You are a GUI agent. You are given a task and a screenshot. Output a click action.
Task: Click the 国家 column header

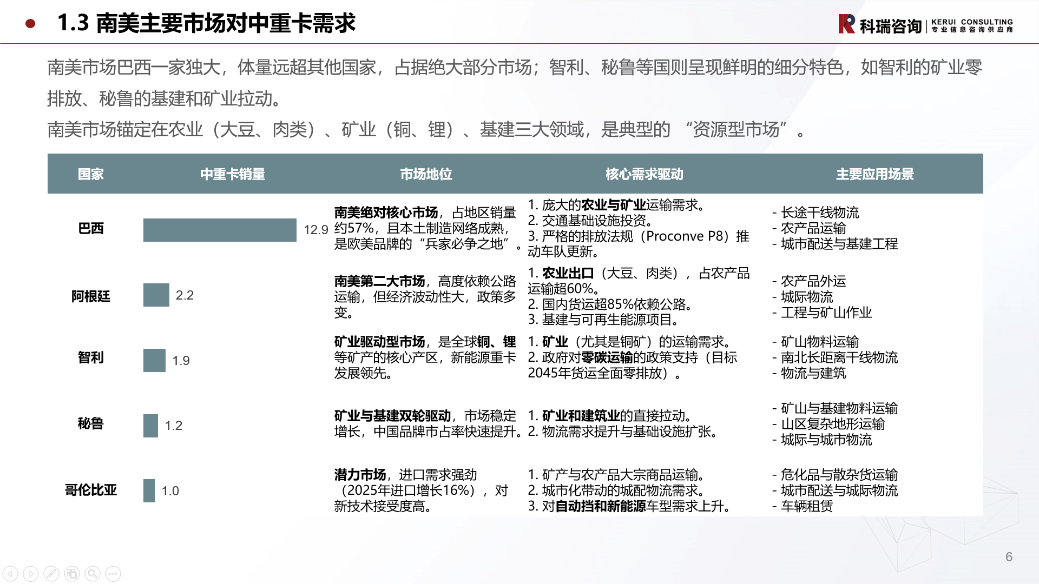click(90, 174)
